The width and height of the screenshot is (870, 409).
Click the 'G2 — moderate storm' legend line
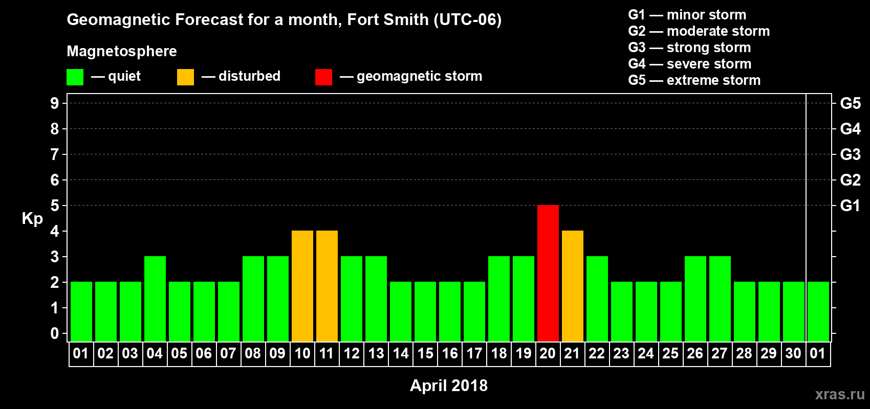pos(699,31)
